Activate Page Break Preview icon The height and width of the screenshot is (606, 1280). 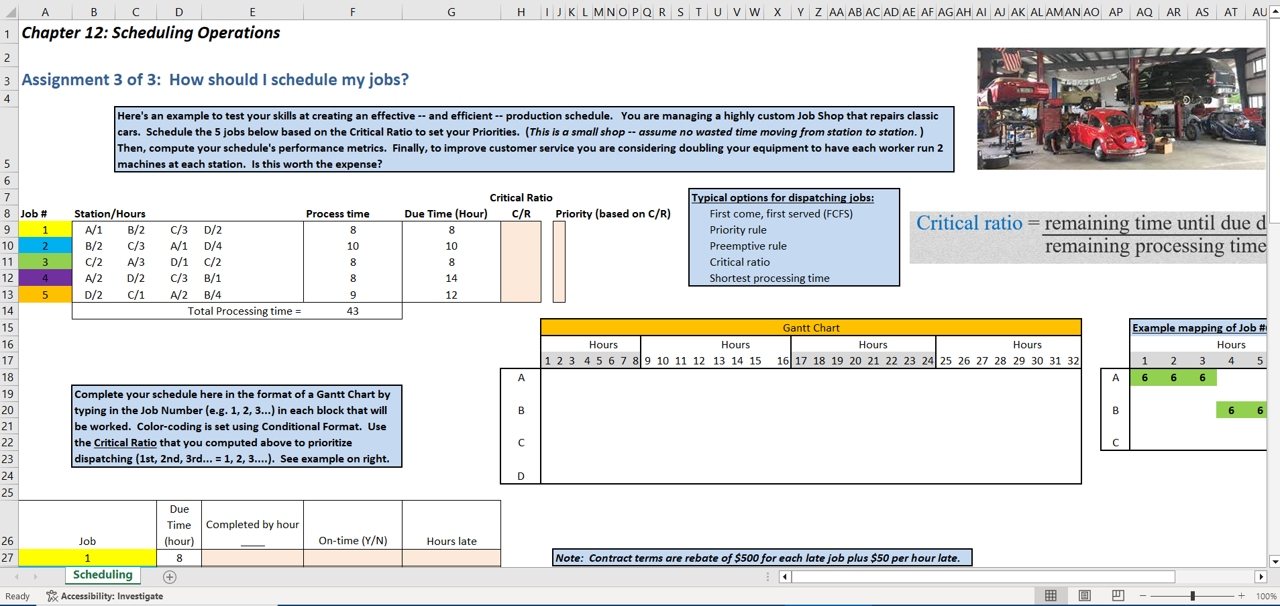click(x=1118, y=595)
